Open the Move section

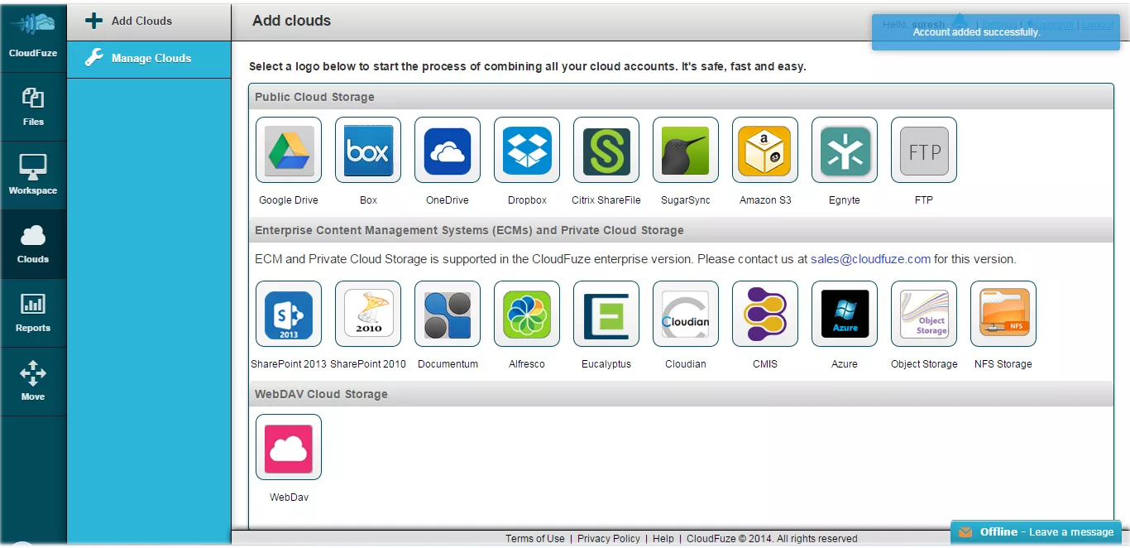coord(33,382)
